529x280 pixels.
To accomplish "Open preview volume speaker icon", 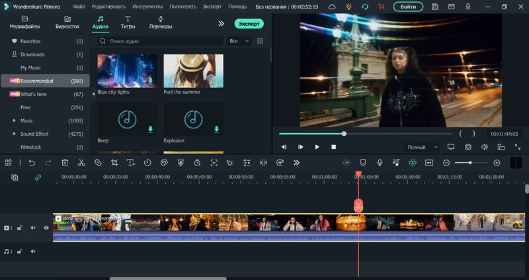I will pyautogui.click(x=485, y=147).
